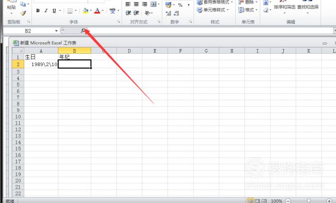Apply percent style
This screenshot has width=336, height=203.
pos(180,5)
